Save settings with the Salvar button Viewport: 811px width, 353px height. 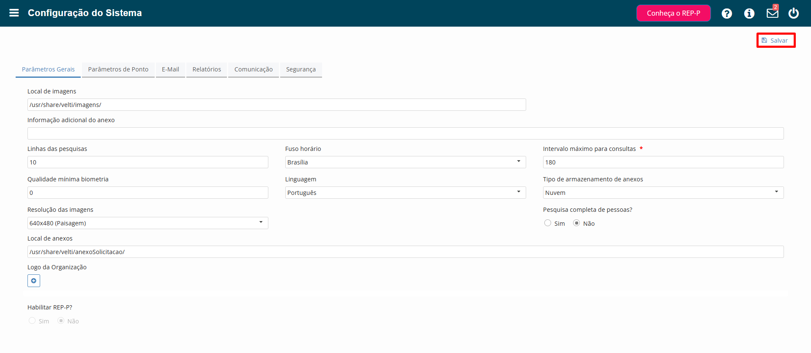pos(776,41)
